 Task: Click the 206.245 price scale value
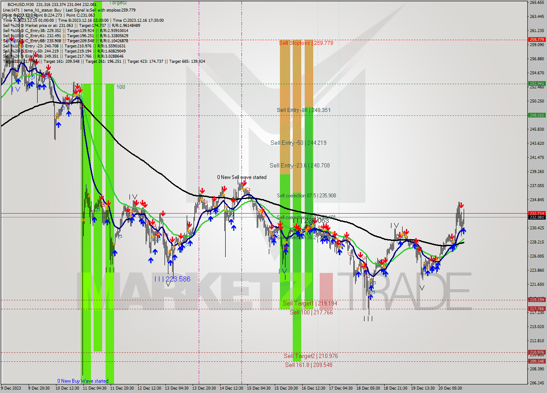coord(536,383)
